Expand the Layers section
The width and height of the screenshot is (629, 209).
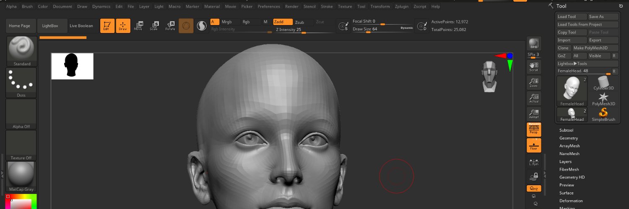(565, 161)
